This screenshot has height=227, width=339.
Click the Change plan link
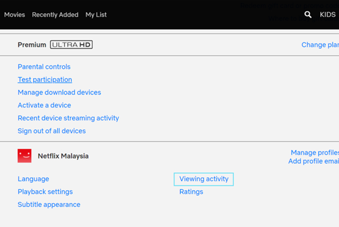320,44
